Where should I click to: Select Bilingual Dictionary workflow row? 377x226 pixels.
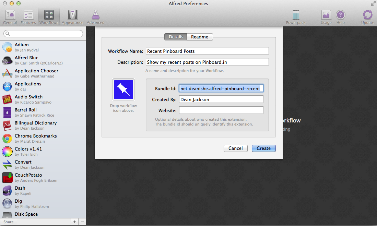coord(43,125)
